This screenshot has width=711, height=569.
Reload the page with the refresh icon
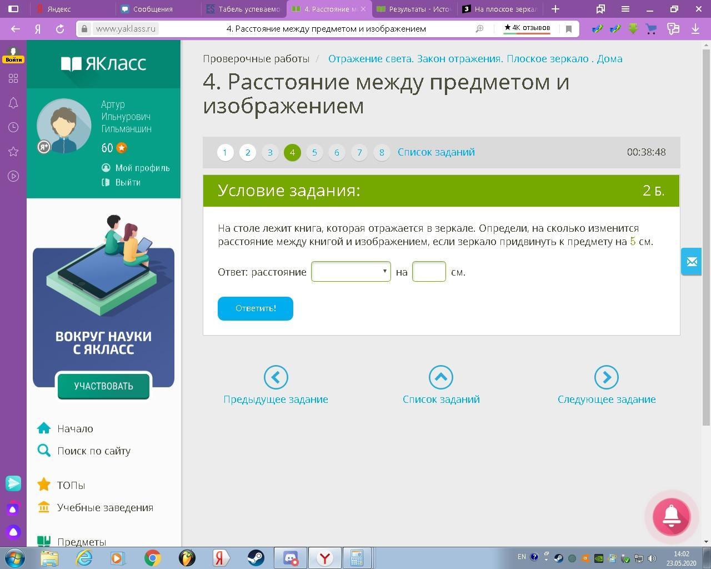[x=60, y=29]
